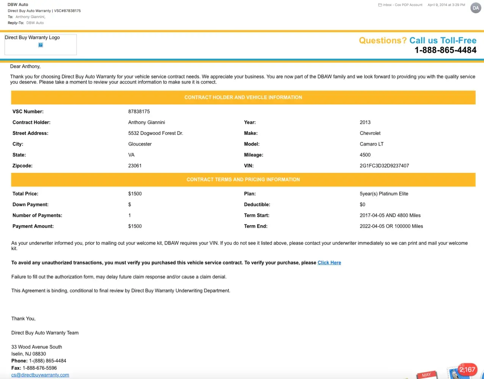484x379 pixels.
Task: Click the sender name DBW Auto
Action: (x=18, y=5)
